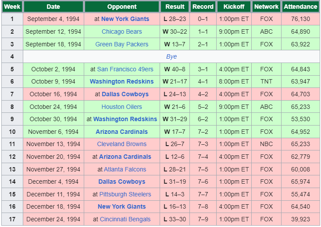Select the result W 31–29
Screen dimensions: 321x227
tap(175, 119)
